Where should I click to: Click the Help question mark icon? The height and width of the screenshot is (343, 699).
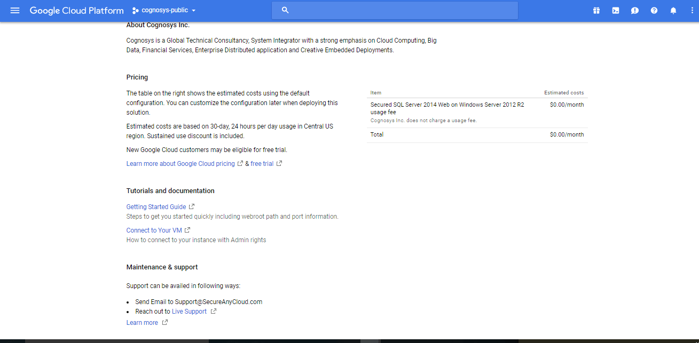[654, 10]
